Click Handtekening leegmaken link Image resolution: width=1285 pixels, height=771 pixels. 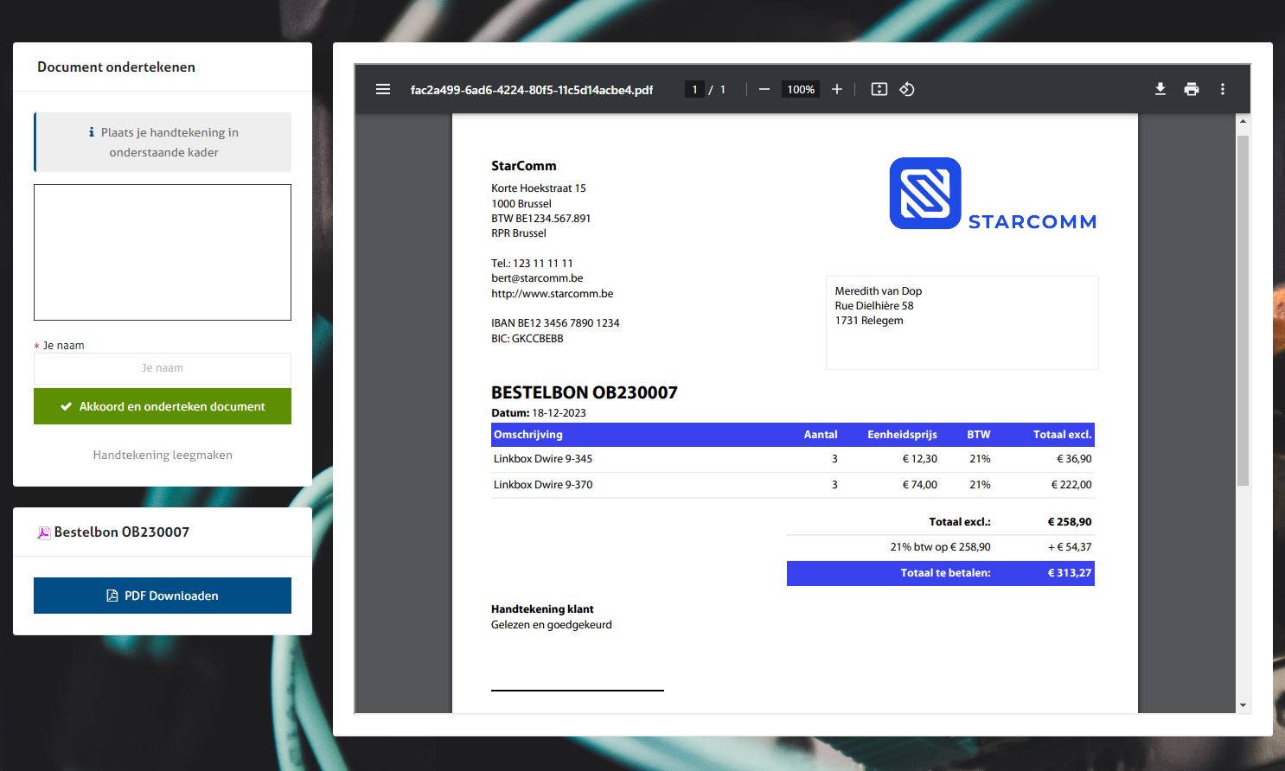point(163,455)
